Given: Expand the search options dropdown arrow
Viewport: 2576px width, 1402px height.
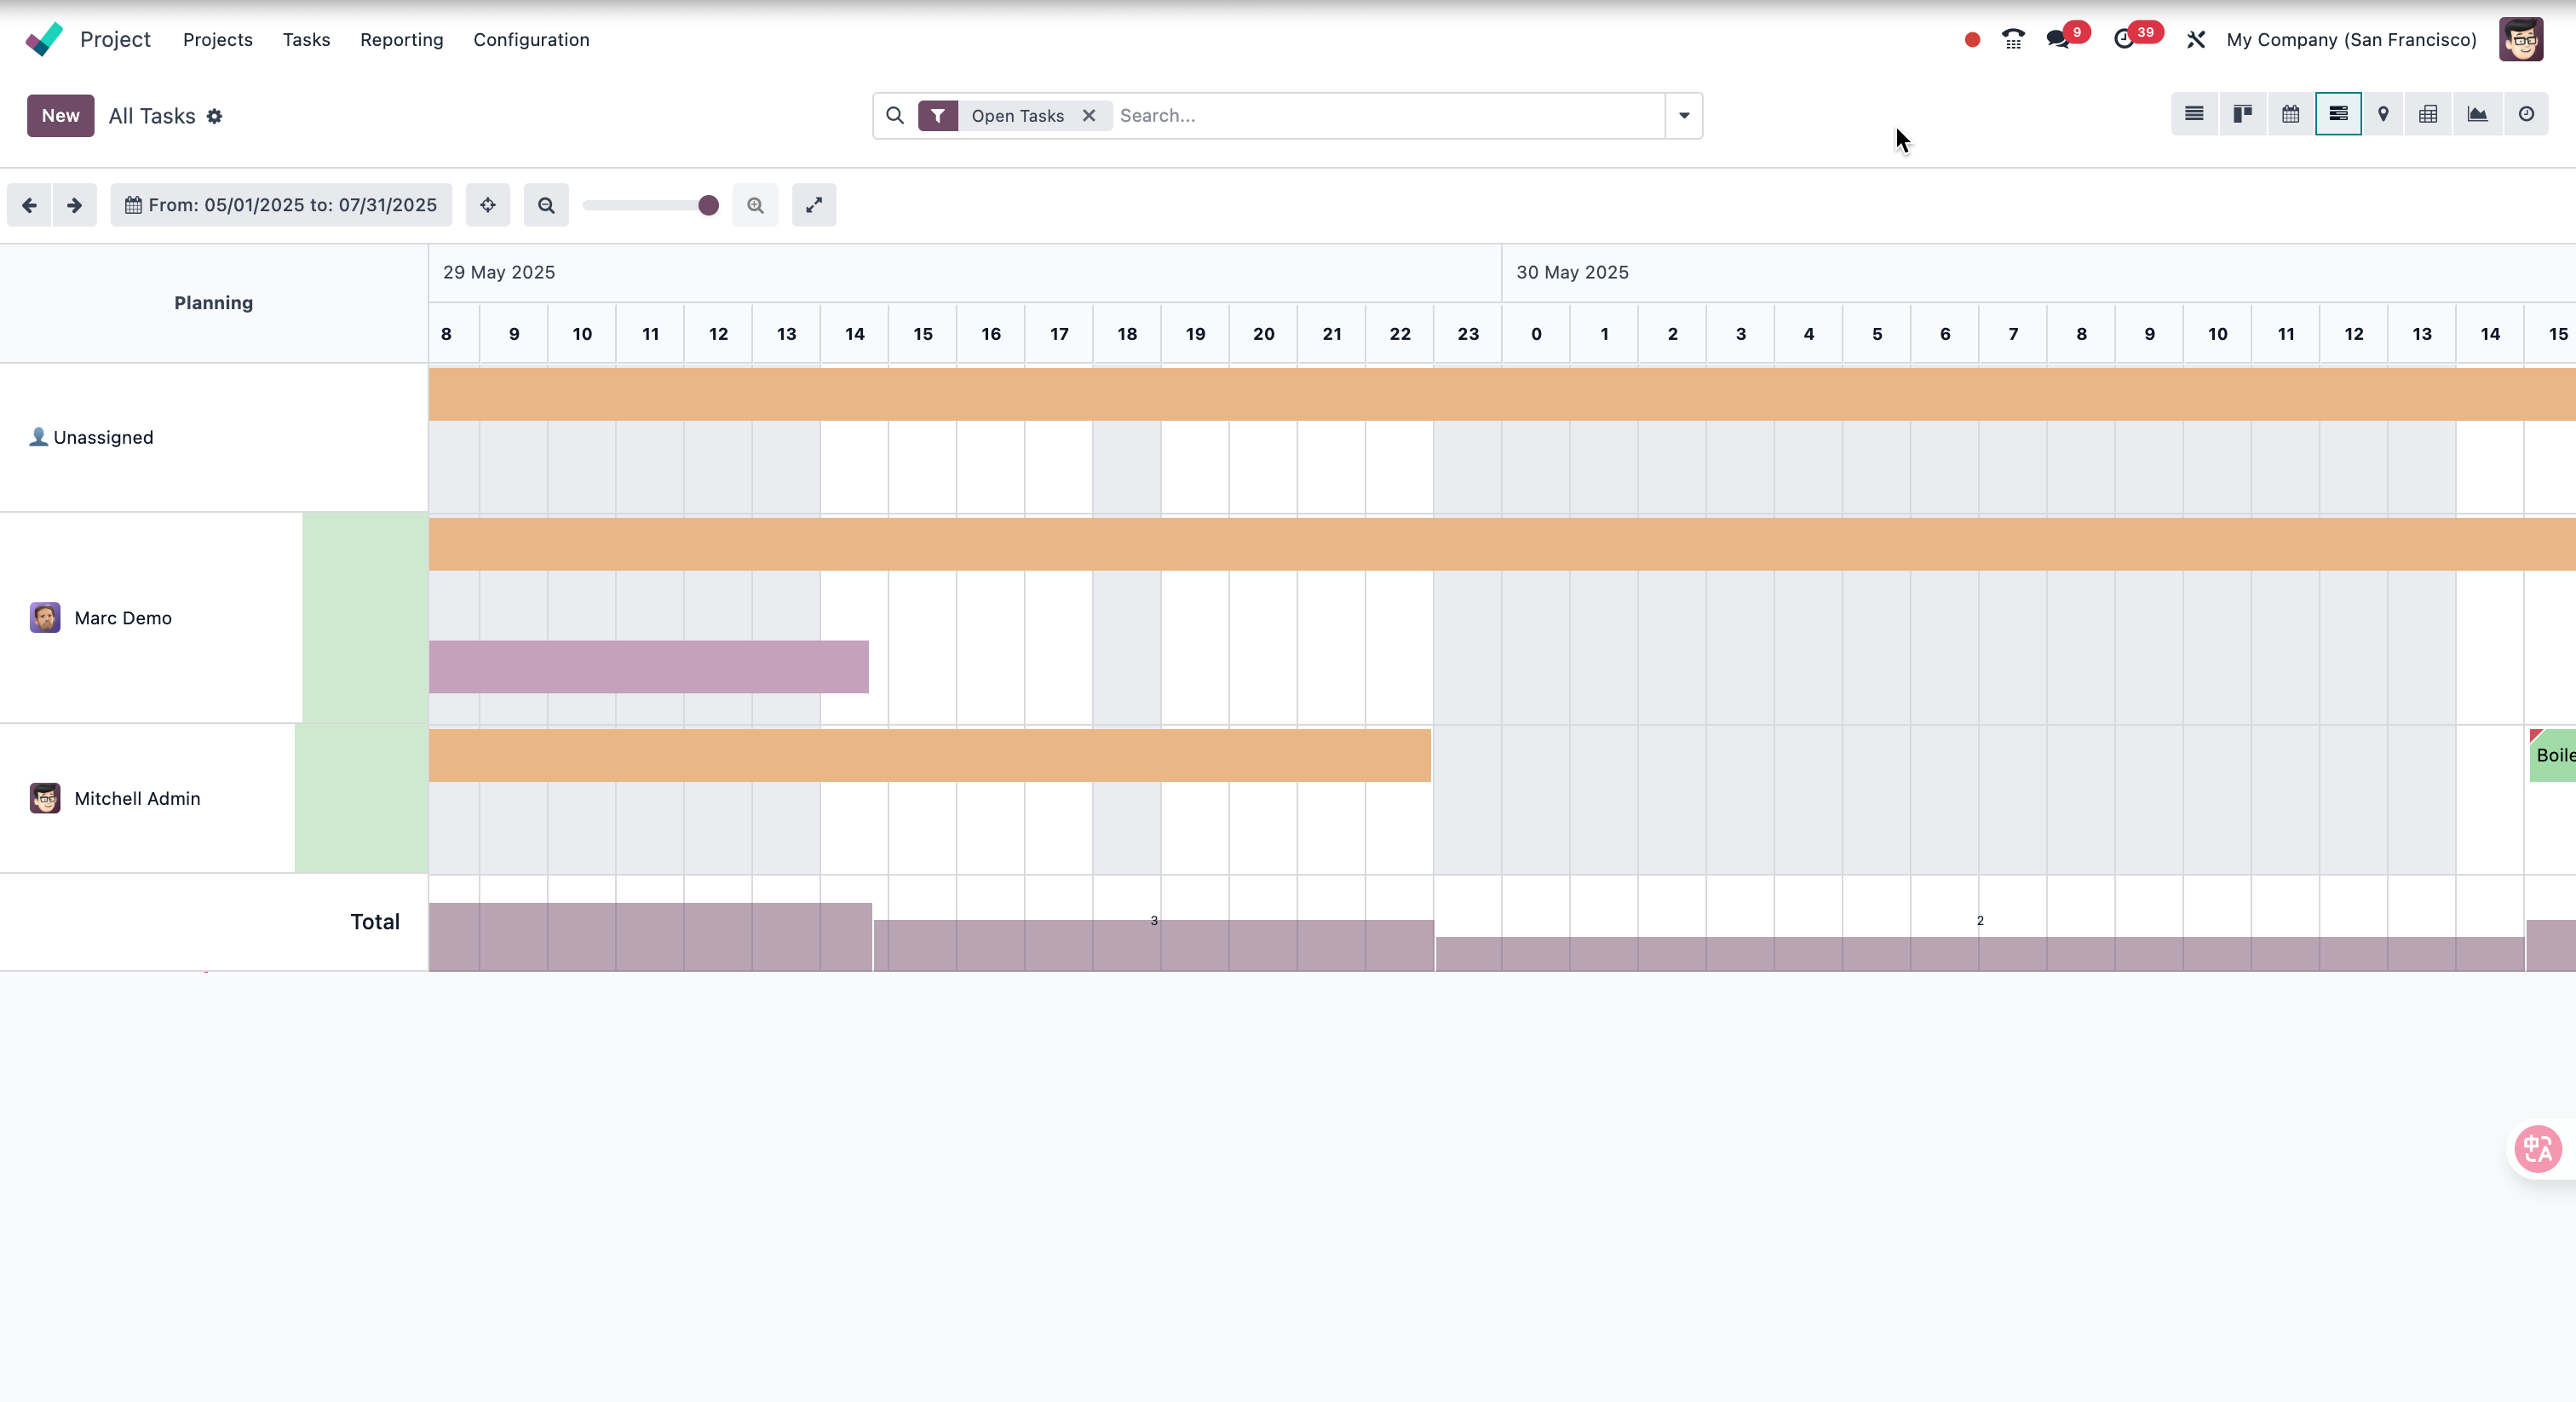Looking at the screenshot, I should pos(1684,116).
